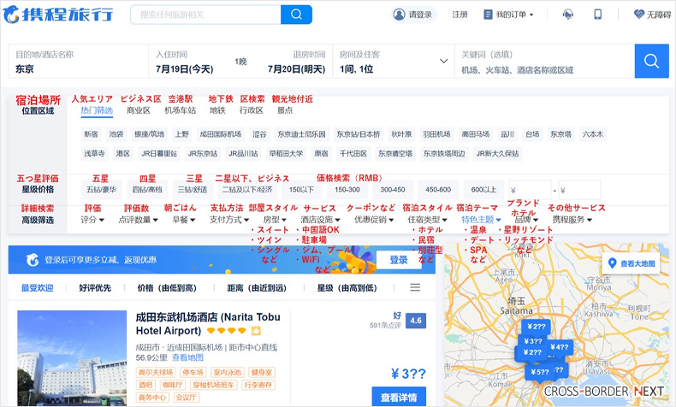Select the 行政区 tab

252,110
